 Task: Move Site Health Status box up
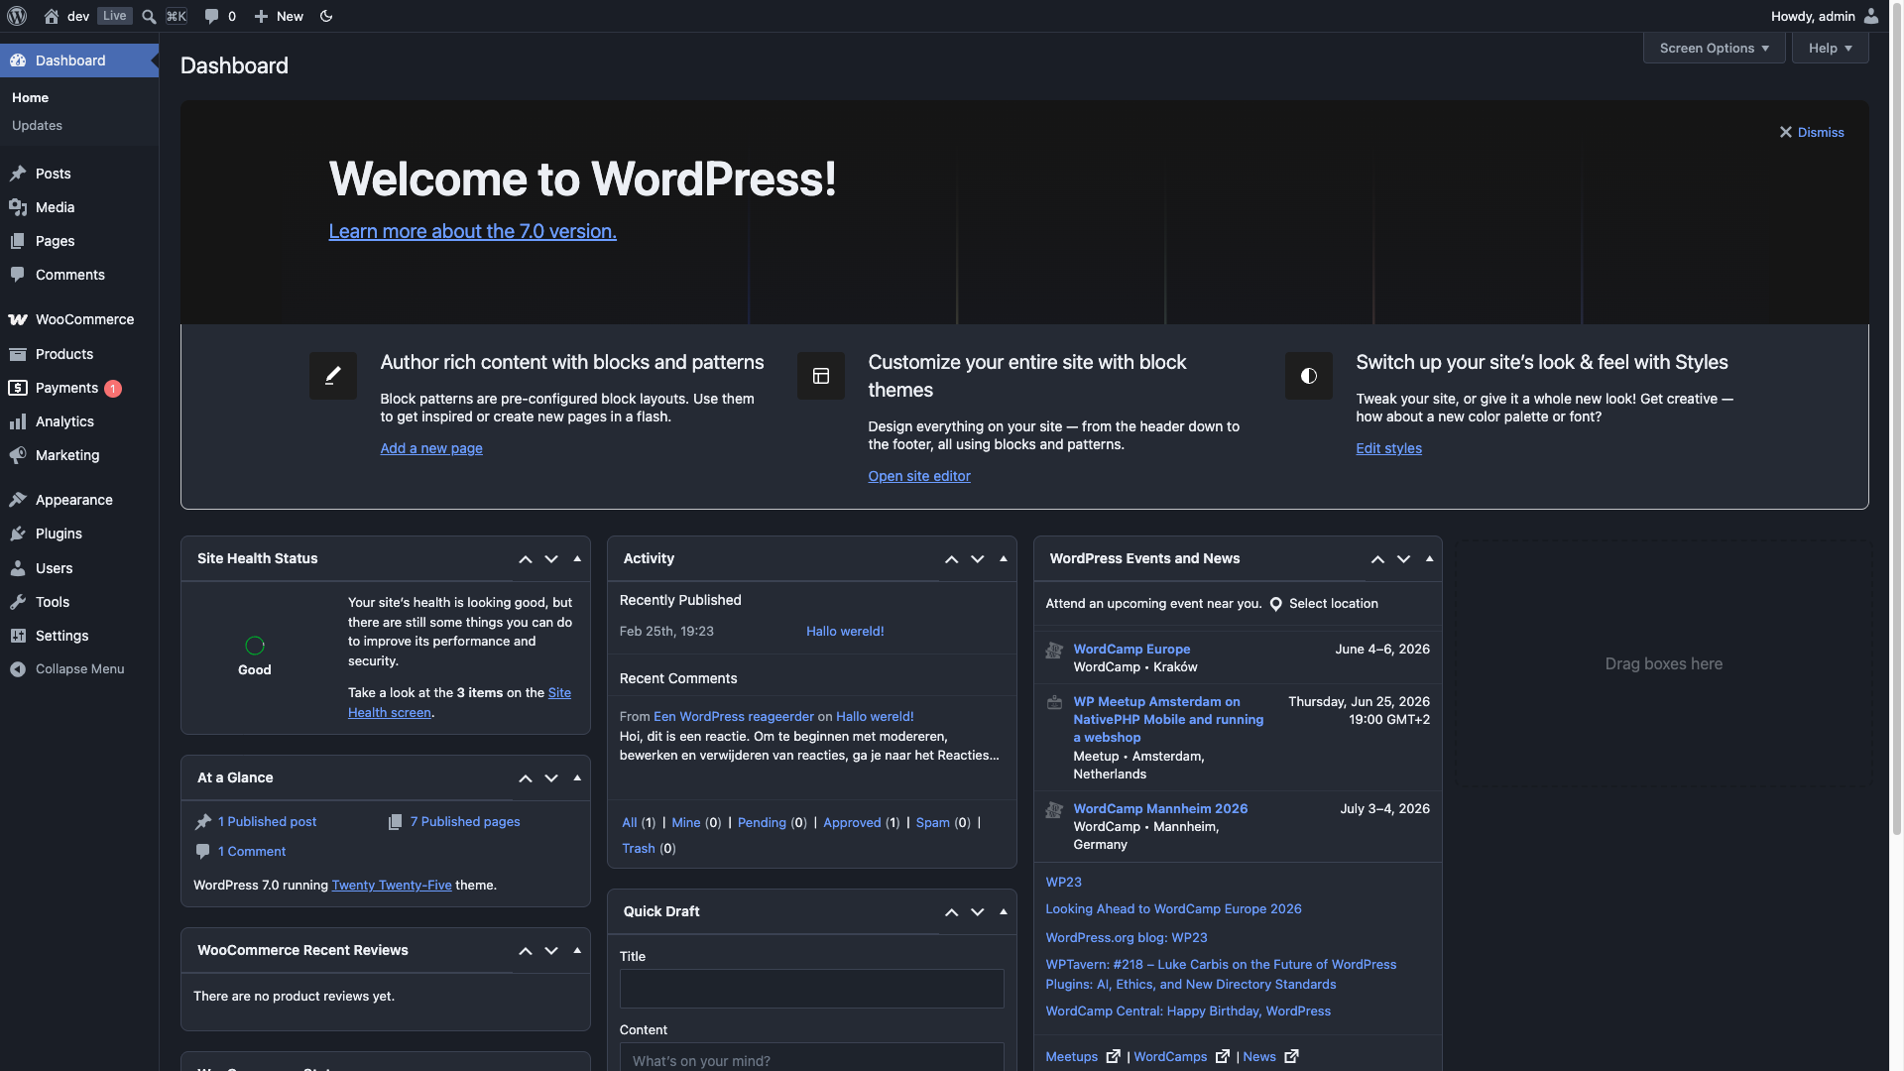click(x=526, y=559)
